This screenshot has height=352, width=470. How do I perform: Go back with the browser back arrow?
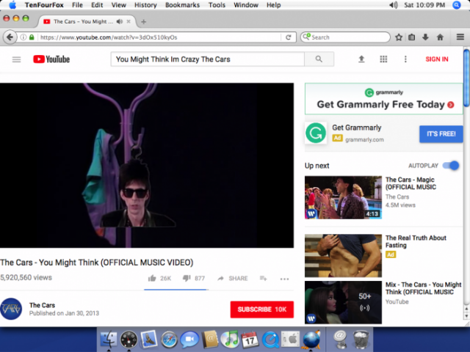point(10,37)
